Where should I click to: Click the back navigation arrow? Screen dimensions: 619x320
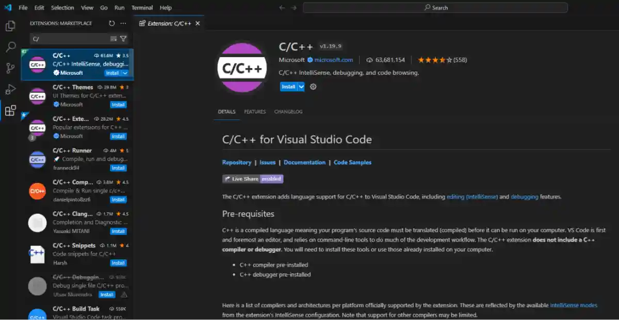[x=282, y=7]
